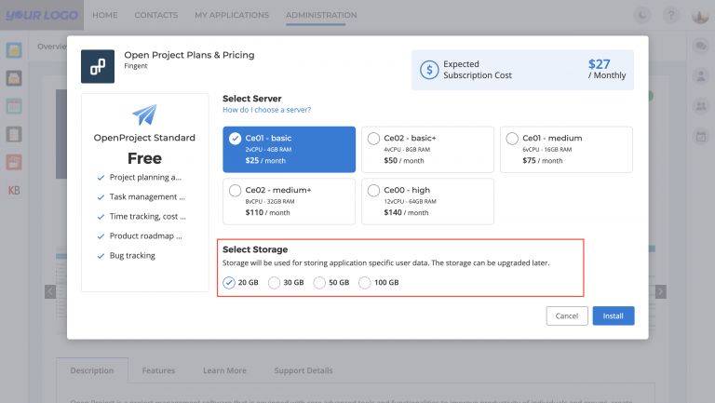The image size is (715, 403).
Task: Open the chat bubbles icon in right sidebar
Action: [x=701, y=46]
